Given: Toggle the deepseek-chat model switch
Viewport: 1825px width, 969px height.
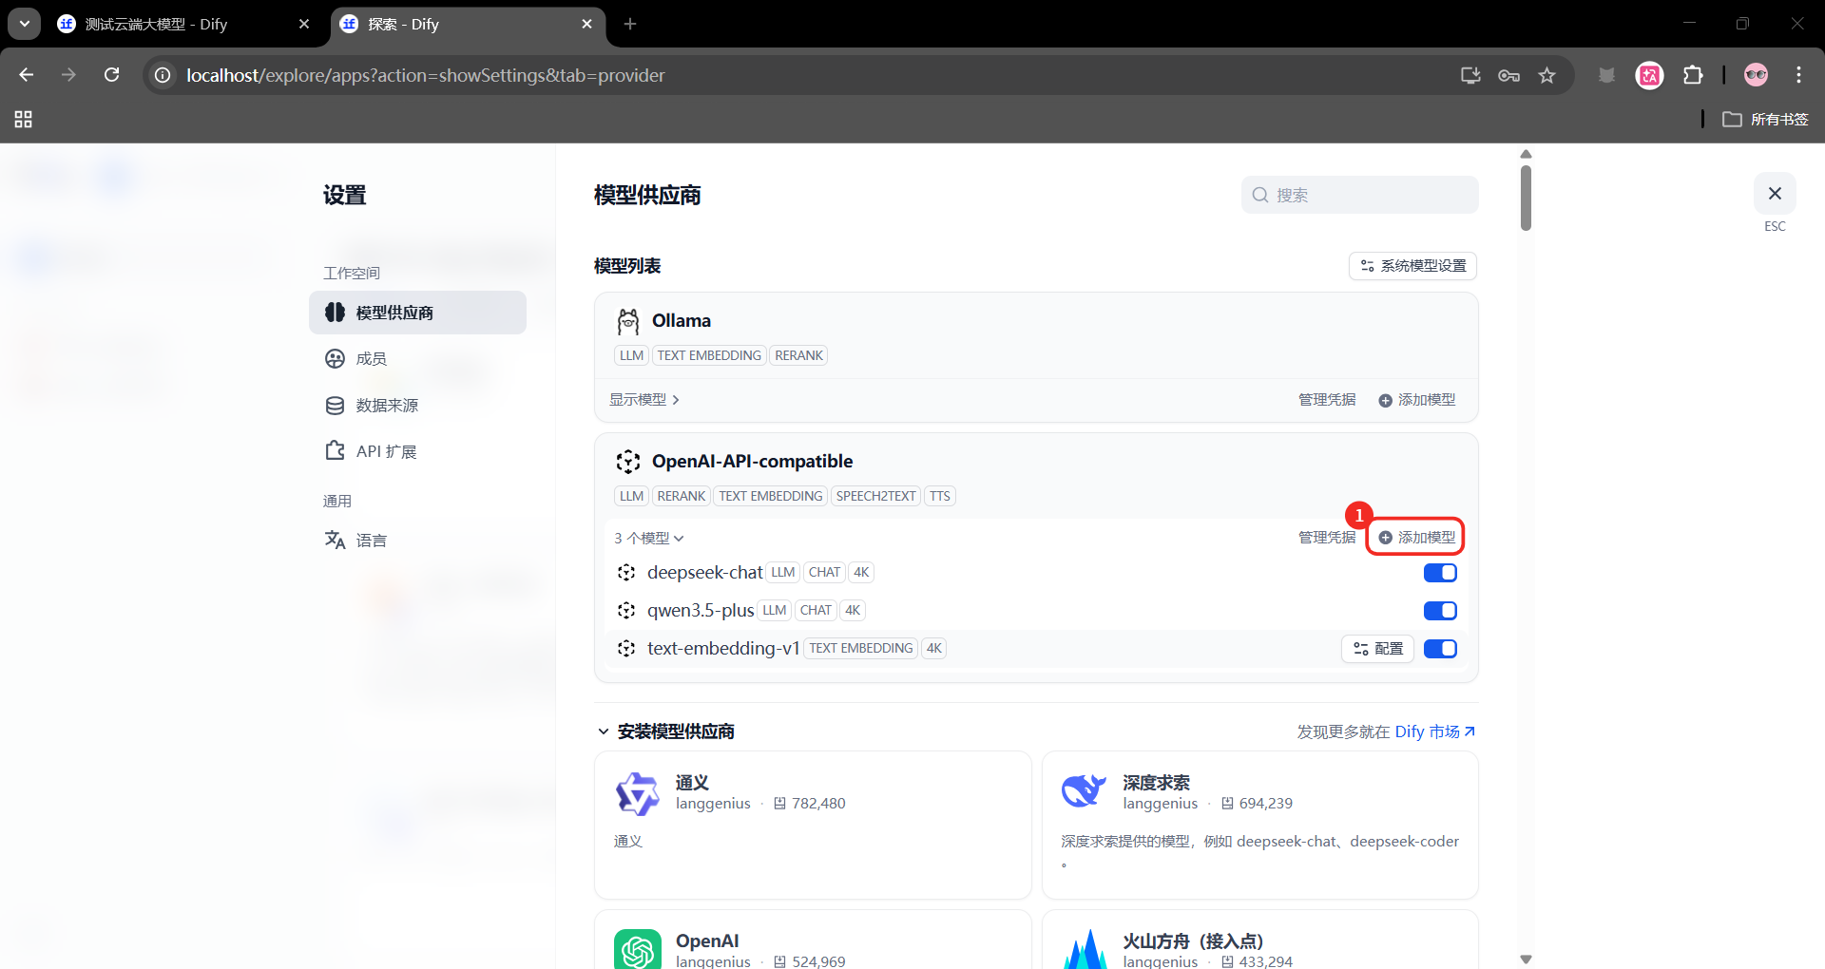Looking at the screenshot, I should click(1440, 573).
